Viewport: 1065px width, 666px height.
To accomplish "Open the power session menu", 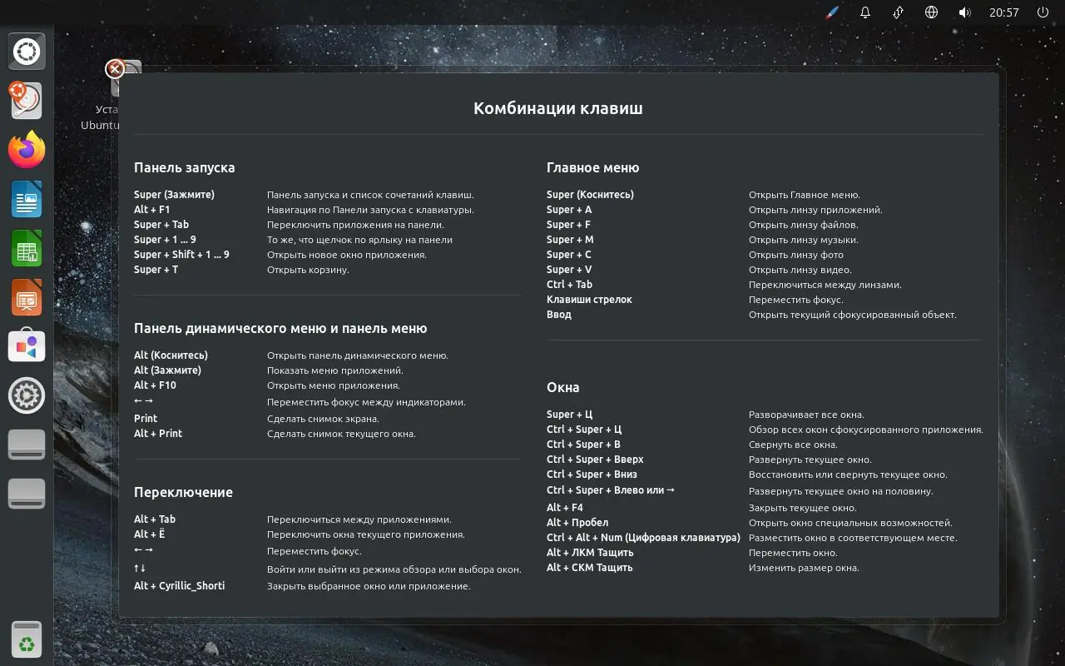I will (1043, 12).
